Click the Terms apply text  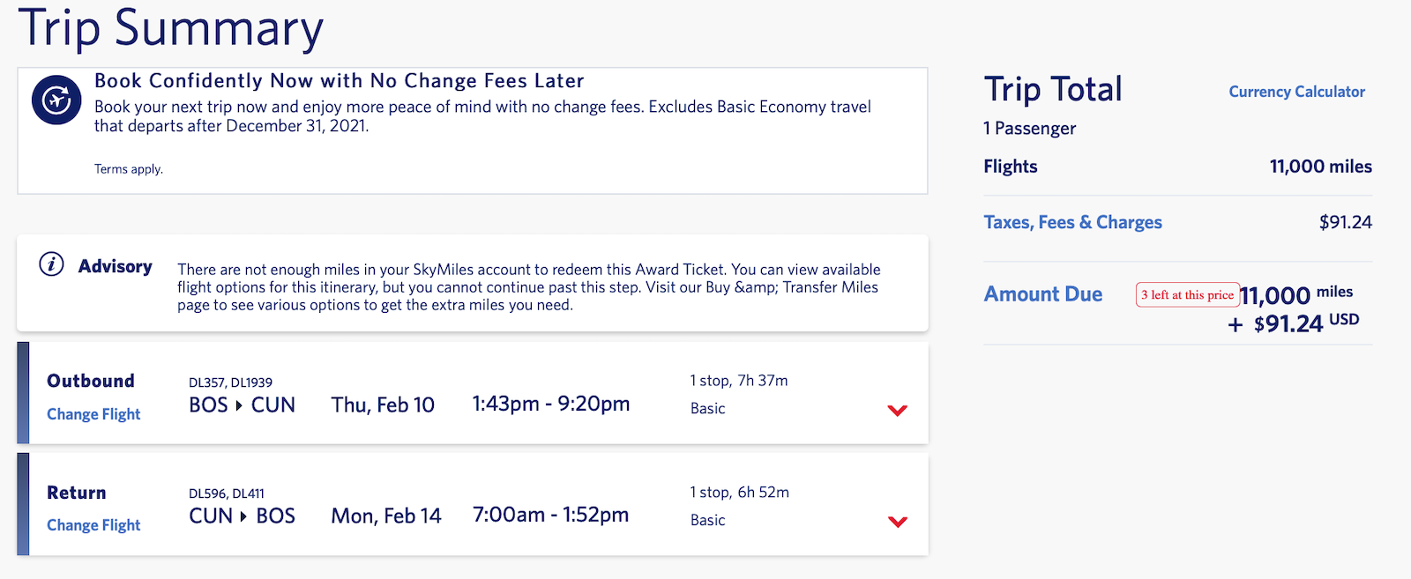[x=129, y=169]
